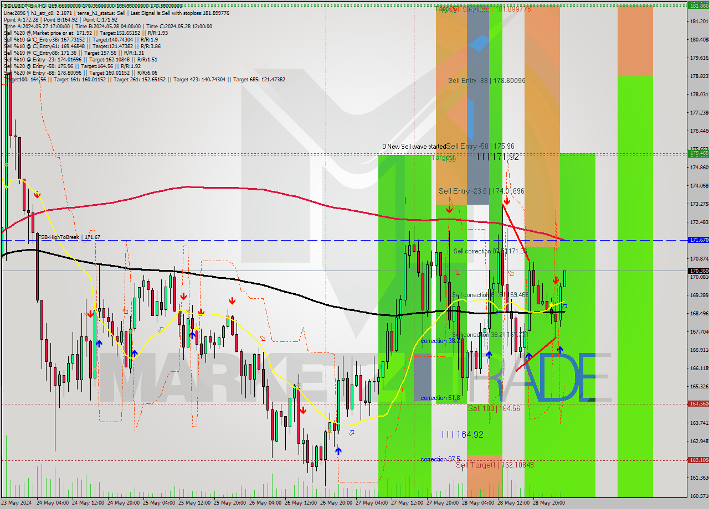The image size is (709, 509).
Task: Select 'Sell Entry -88 | 178.80096' label
Action: 487,81
